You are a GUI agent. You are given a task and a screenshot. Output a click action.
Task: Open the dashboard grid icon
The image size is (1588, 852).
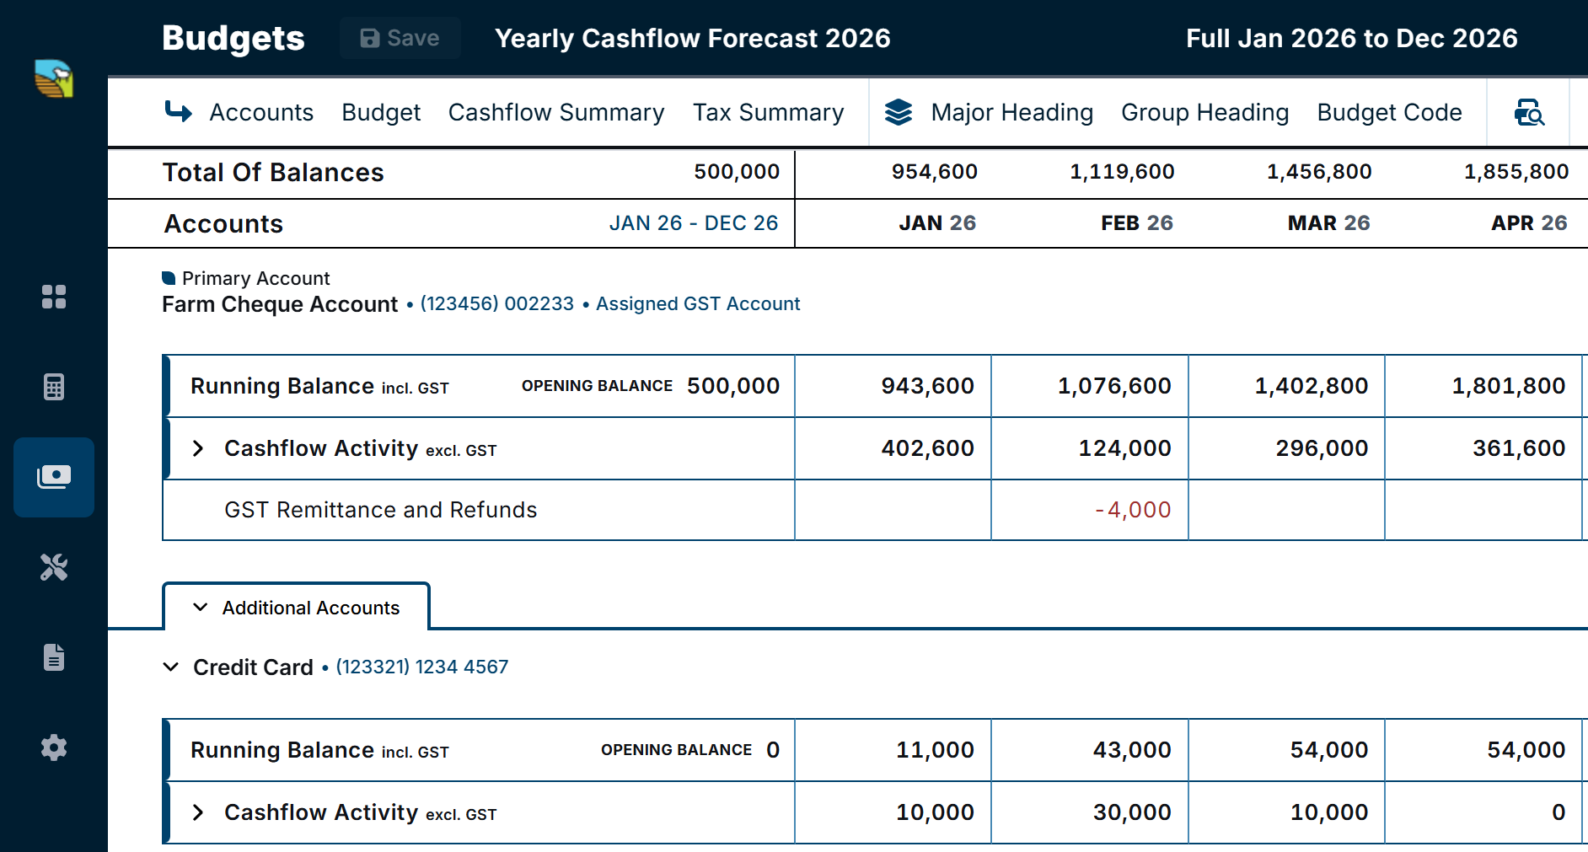point(54,297)
